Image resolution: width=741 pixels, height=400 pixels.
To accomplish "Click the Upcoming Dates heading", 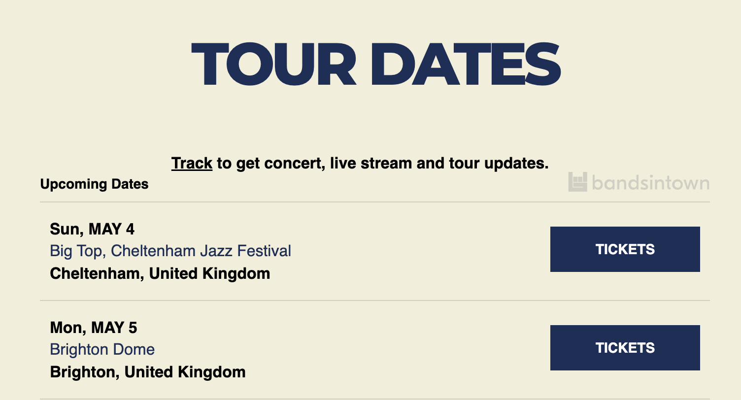I will (95, 184).
